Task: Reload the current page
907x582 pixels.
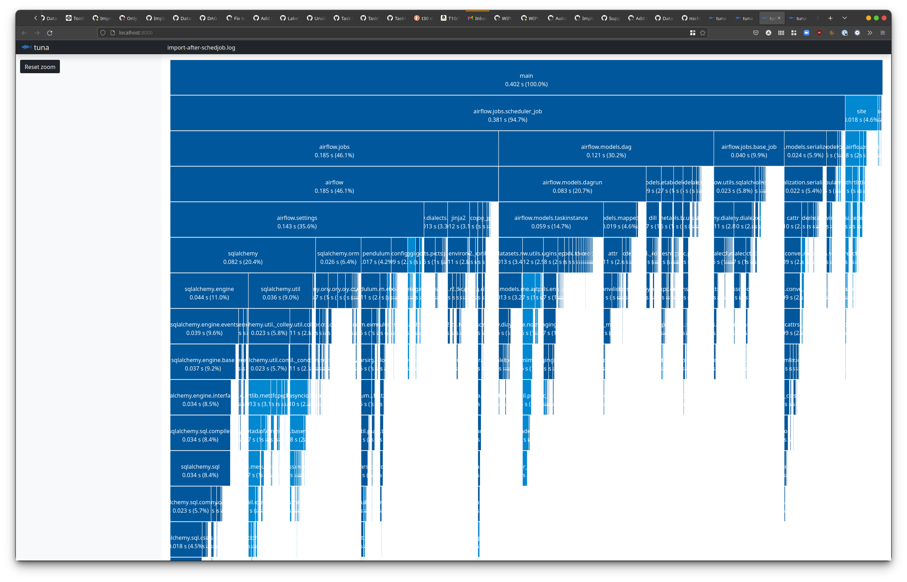Action: (x=50, y=33)
